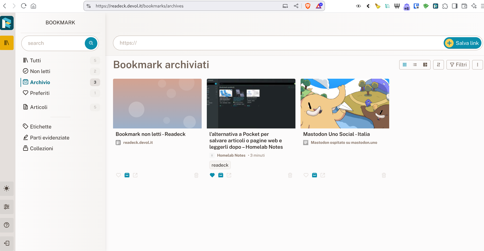Open the yellow bookmarks library icon
The width and height of the screenshot is (484, 251).
7,43
